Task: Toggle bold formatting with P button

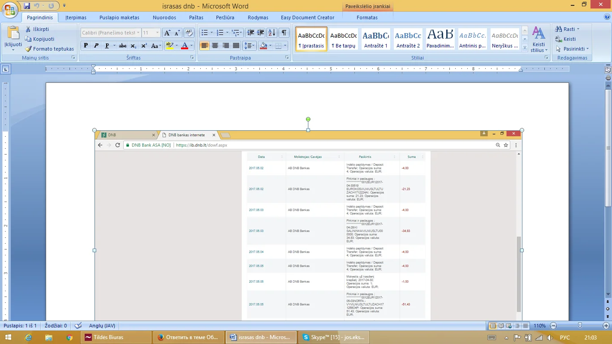Action: click(86, 46)
